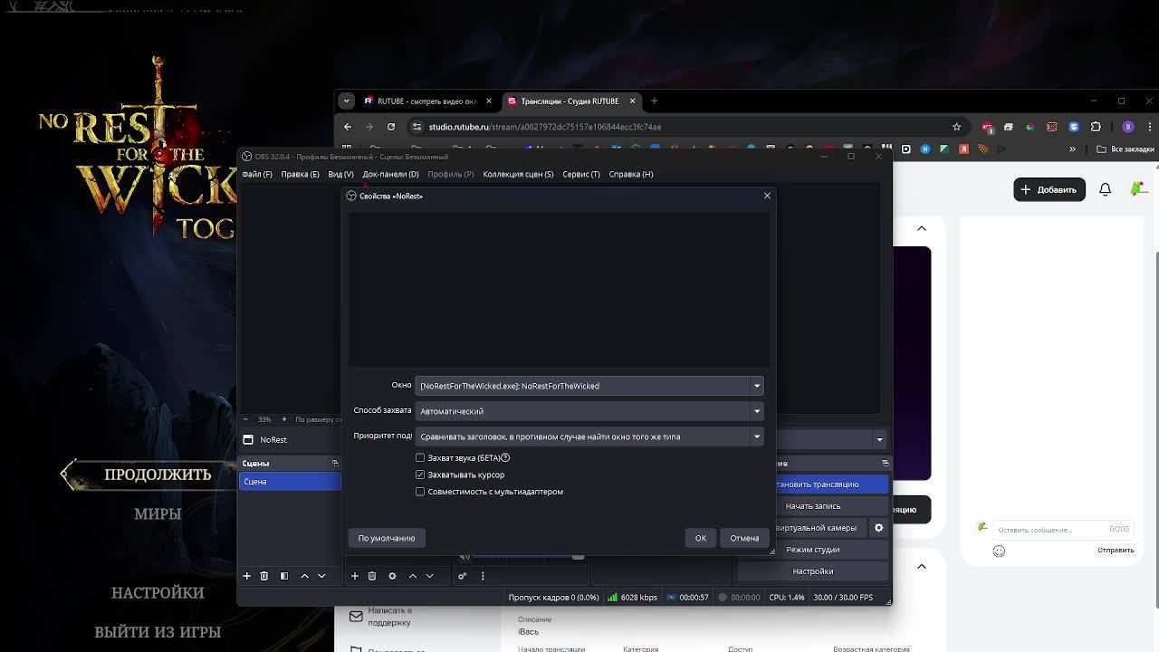Collapse the lower RUTUBE section chevron
1159x652 pixels.
pos(922,567)
